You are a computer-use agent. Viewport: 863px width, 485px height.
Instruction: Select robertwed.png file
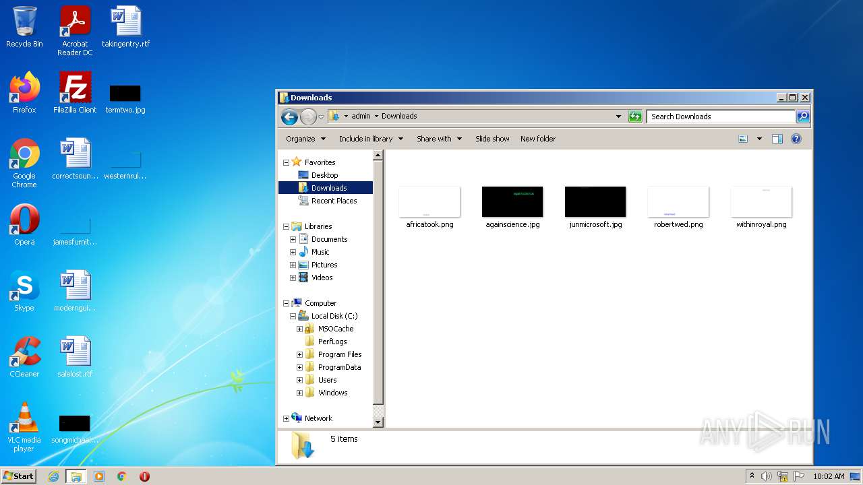click(x=678, y=207)
